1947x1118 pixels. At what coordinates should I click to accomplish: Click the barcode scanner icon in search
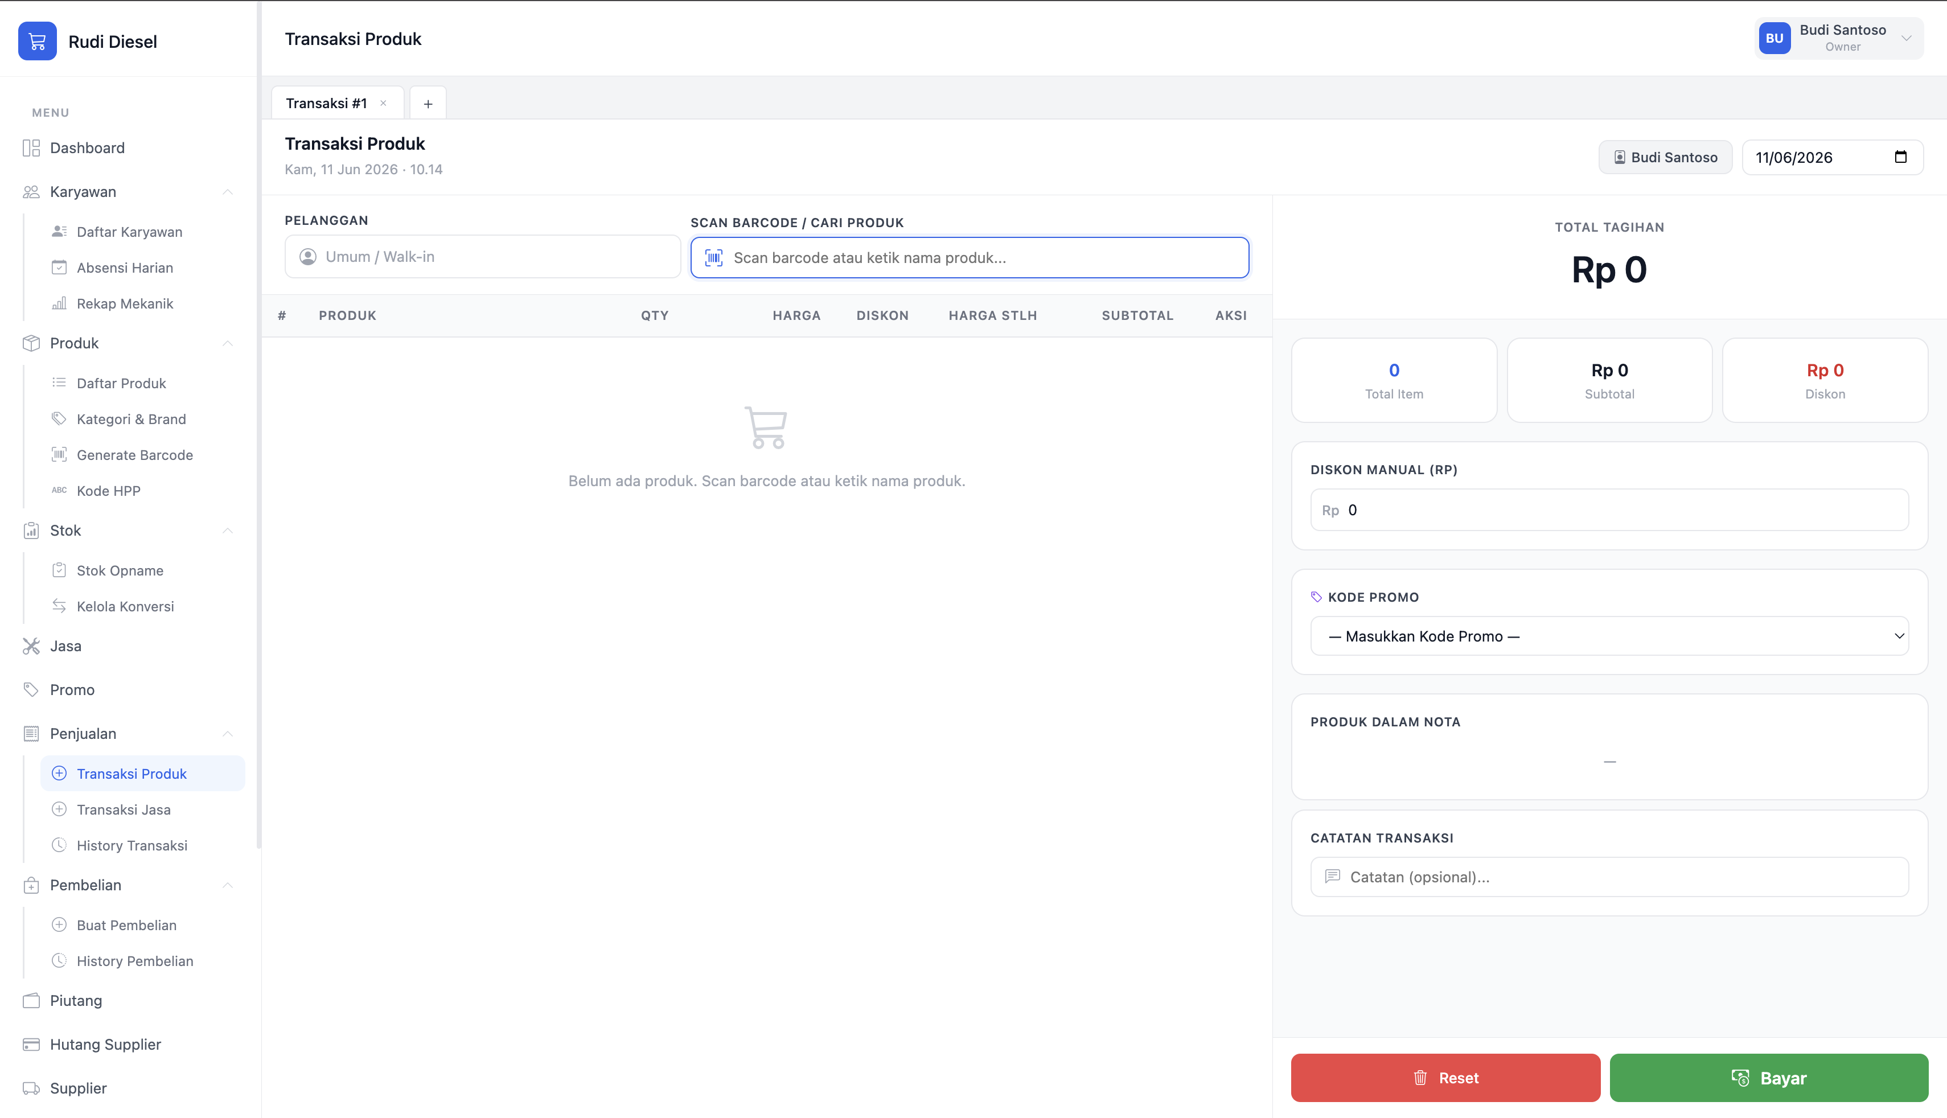coord(713,258)
